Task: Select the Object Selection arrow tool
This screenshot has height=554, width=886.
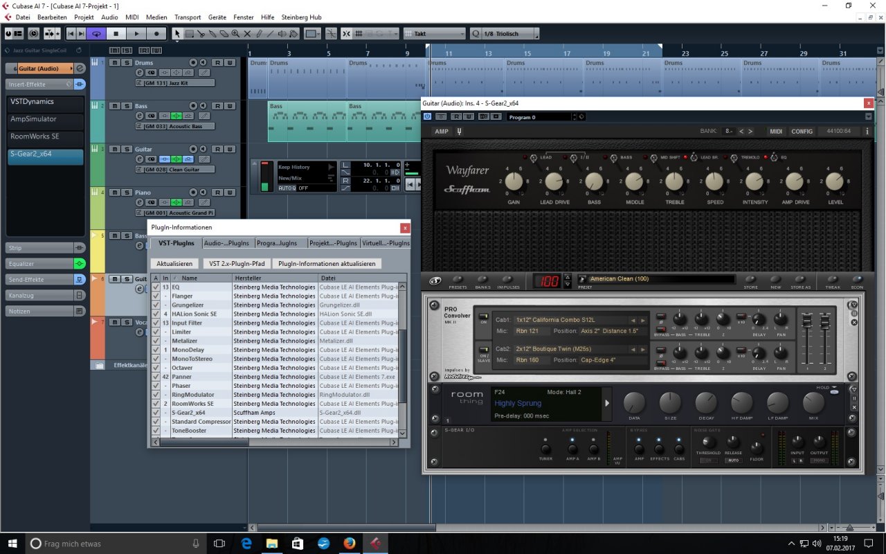Action: [177, 33]
